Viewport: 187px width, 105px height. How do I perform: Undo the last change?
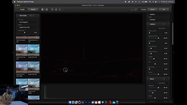click(60, 10)
